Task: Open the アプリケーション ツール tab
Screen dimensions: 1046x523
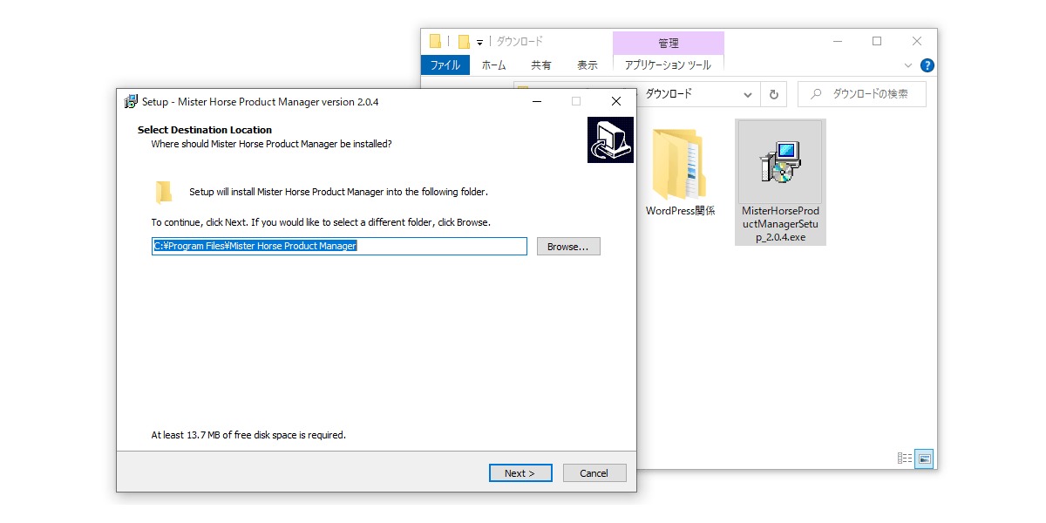Action: [669, 65]
